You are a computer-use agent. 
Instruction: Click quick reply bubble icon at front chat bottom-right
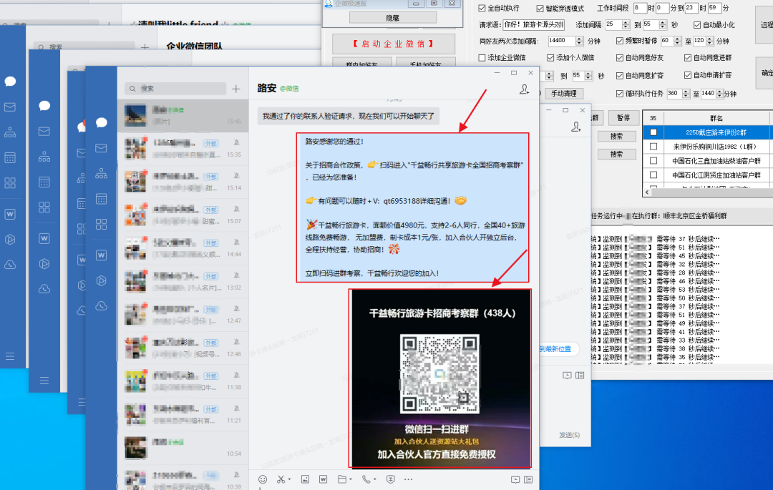pyautogui.click(x=515, y=480)
